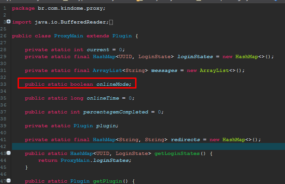Click the current variable on line 28
Image resolution: width=285 pixels, height=184 pixels.
[98, 50]
